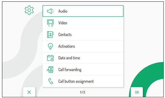Viewport: 165px width, 98px height.
Task: Choose the Call button assignment label
Action: pyautogui.click(x=76, y=81)
